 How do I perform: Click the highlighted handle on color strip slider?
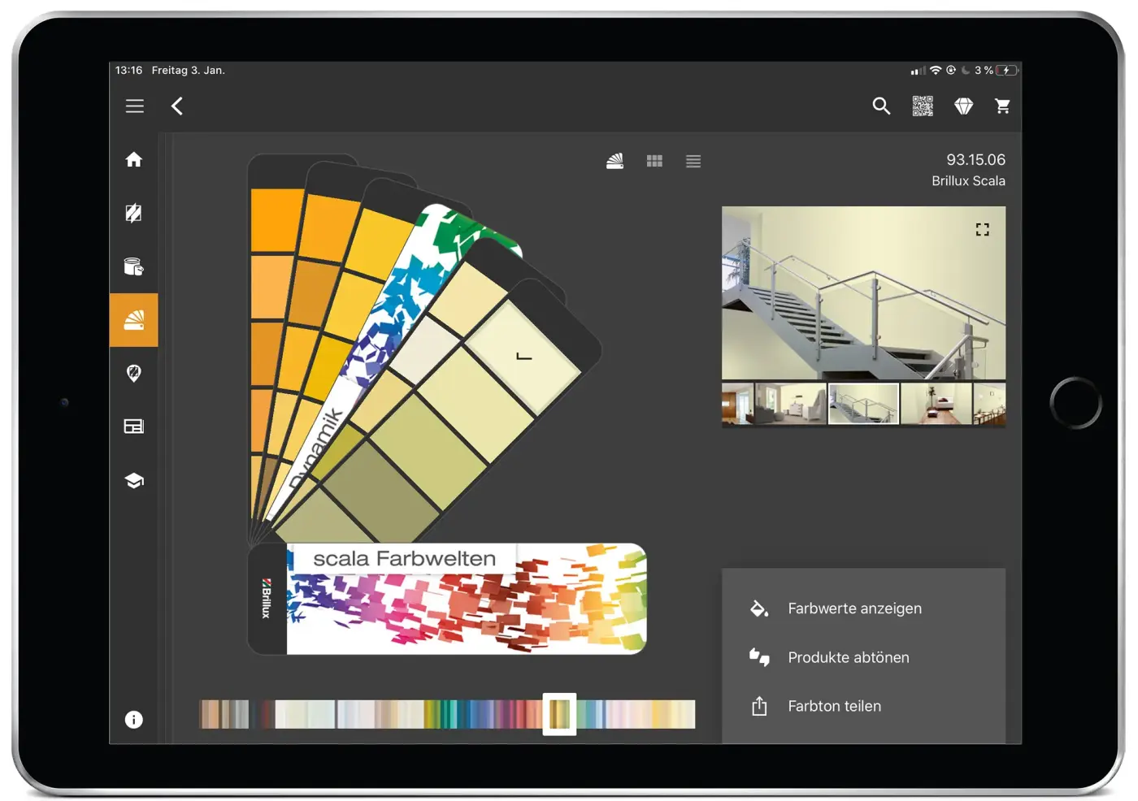click(x=559, y=714)
